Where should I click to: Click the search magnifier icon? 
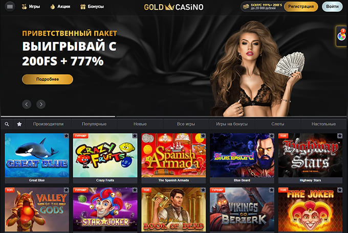click(7, 124)
